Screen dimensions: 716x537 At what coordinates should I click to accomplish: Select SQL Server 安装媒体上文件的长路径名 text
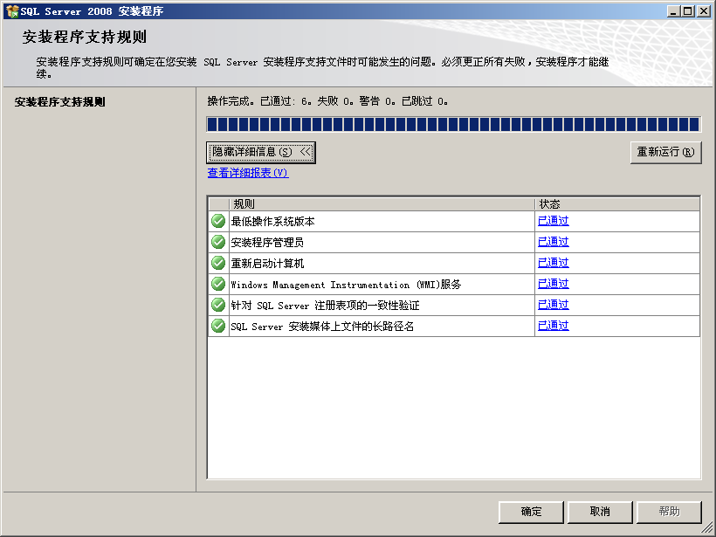point(322,327)
